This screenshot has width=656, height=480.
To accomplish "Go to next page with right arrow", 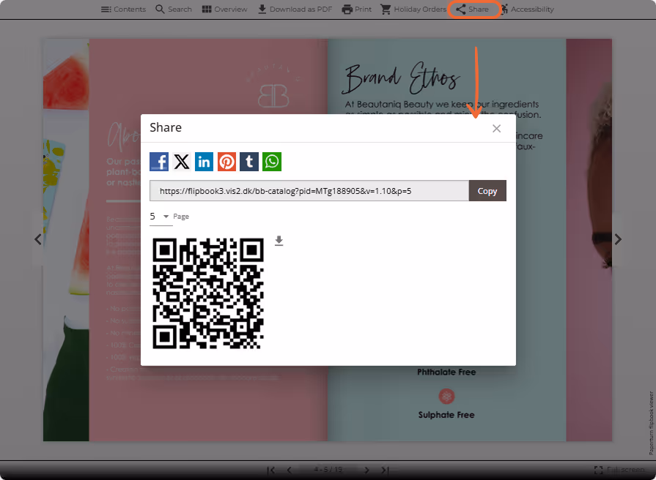I will coord(618,239).
